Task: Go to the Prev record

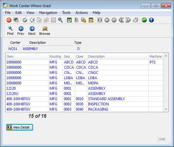Action: [21, 31]
